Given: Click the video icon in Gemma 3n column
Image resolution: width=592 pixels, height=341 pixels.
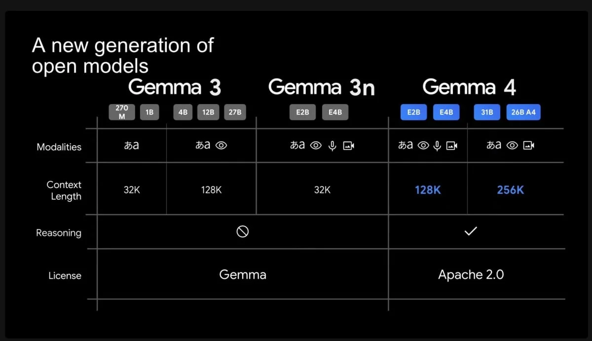Looking at the screenshot, I should [x=348, y=146].
